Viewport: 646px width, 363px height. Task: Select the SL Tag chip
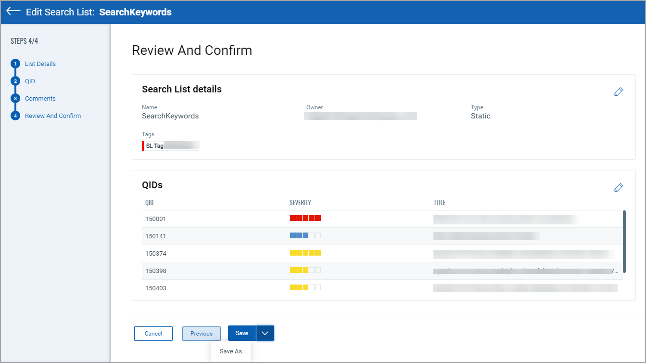171,146
